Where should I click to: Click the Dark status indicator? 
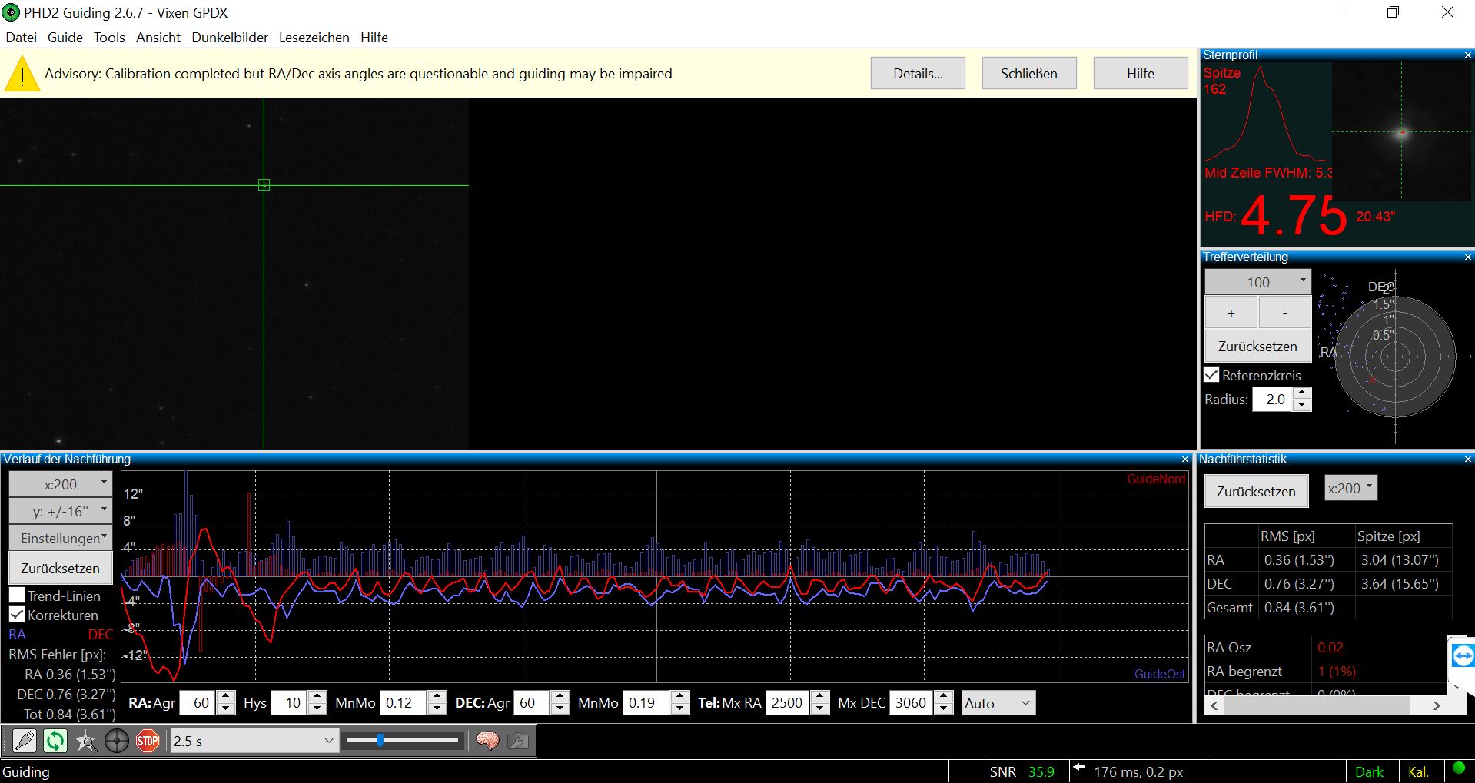pos(1368,772)
